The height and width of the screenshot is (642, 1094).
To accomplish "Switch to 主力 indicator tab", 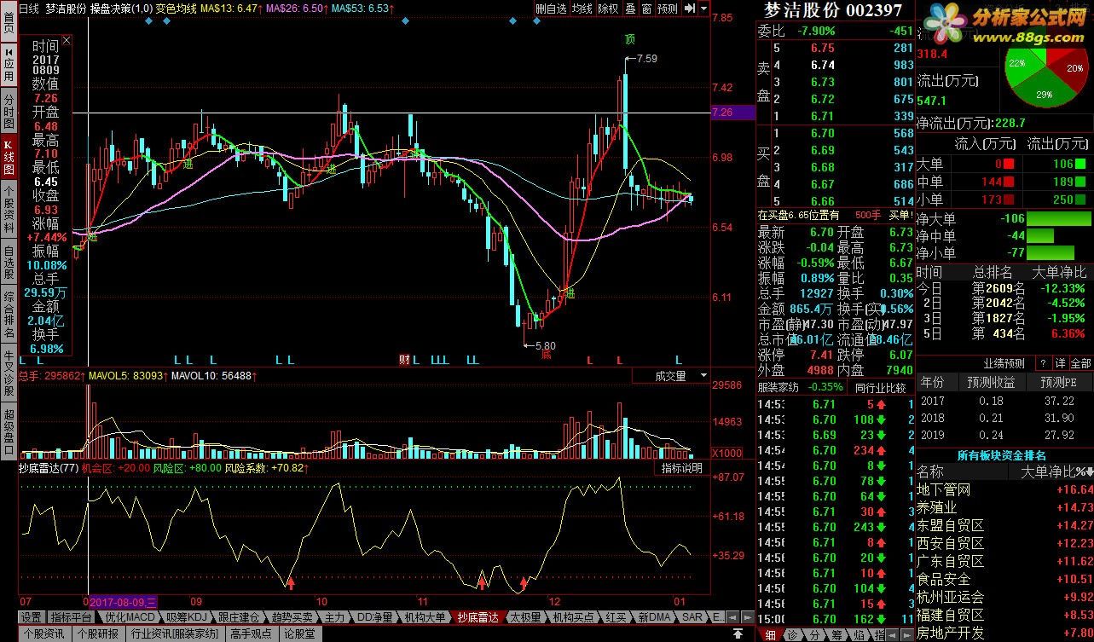I will 334,616.
